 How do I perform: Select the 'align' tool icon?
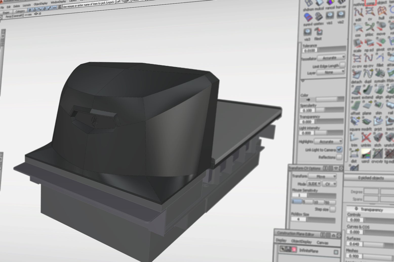click(379, 90)
